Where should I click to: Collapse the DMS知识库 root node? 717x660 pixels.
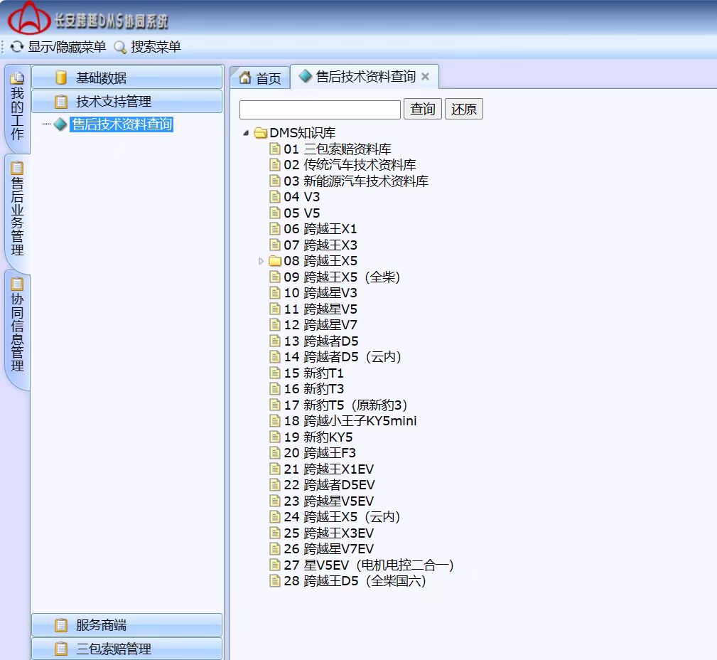point(246,133)
